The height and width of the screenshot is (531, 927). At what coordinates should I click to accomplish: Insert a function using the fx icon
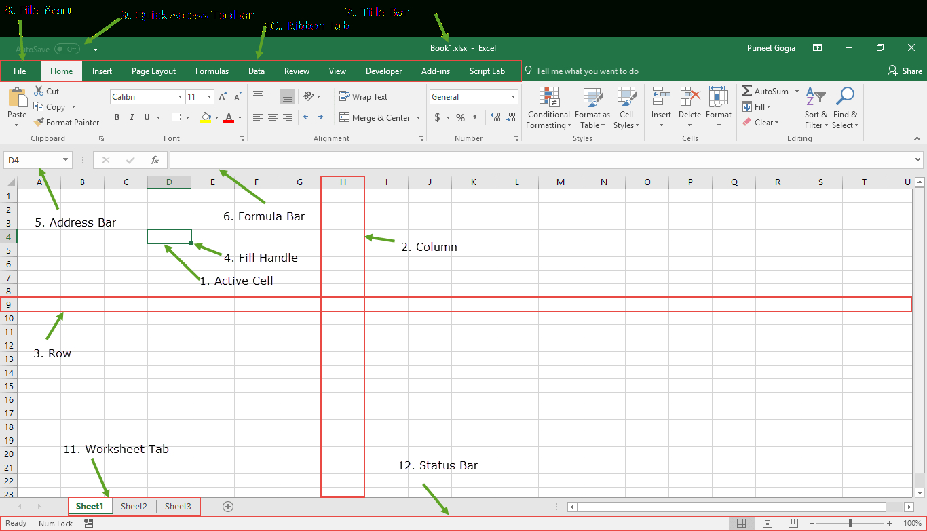click(x=155, y=159)
